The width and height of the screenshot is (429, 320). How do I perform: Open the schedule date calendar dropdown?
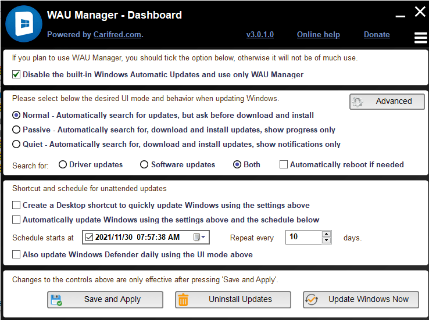199,237
